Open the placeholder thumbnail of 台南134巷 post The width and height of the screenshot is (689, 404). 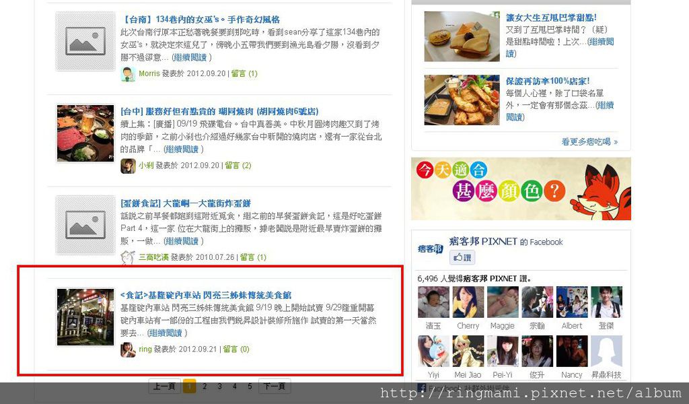[85, 41]
